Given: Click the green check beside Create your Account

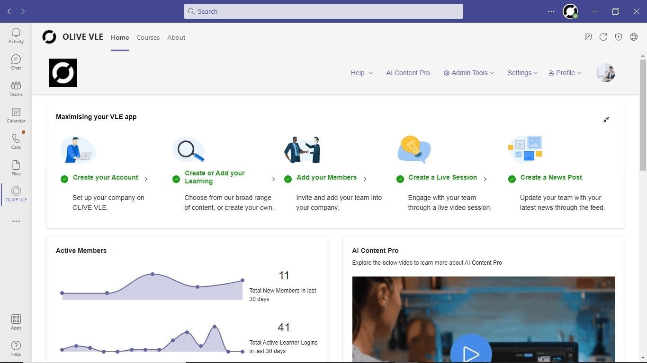Looking at the screenshot, I should (64, 179).
